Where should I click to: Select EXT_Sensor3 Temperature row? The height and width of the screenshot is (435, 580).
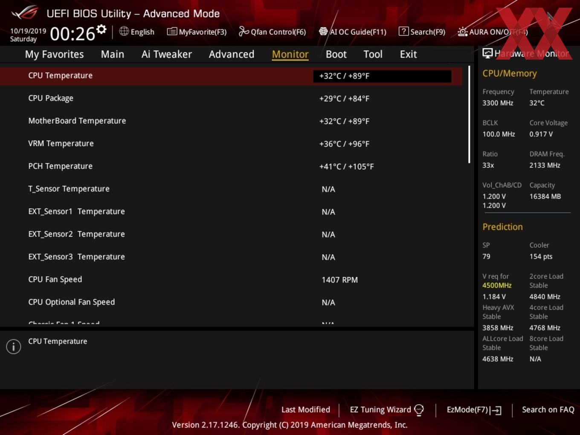click(231, 256)
